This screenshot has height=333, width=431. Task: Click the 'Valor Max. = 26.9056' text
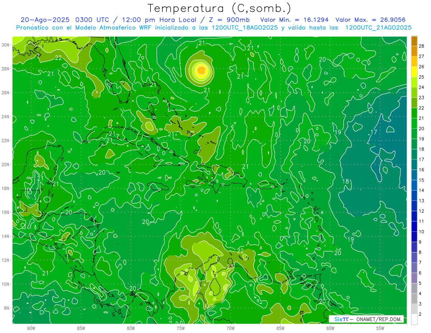click(x=371, y=20)
